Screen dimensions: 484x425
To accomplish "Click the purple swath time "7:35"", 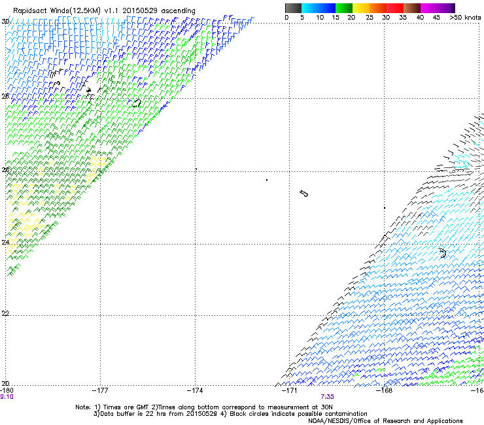I will tap(327, 397).
